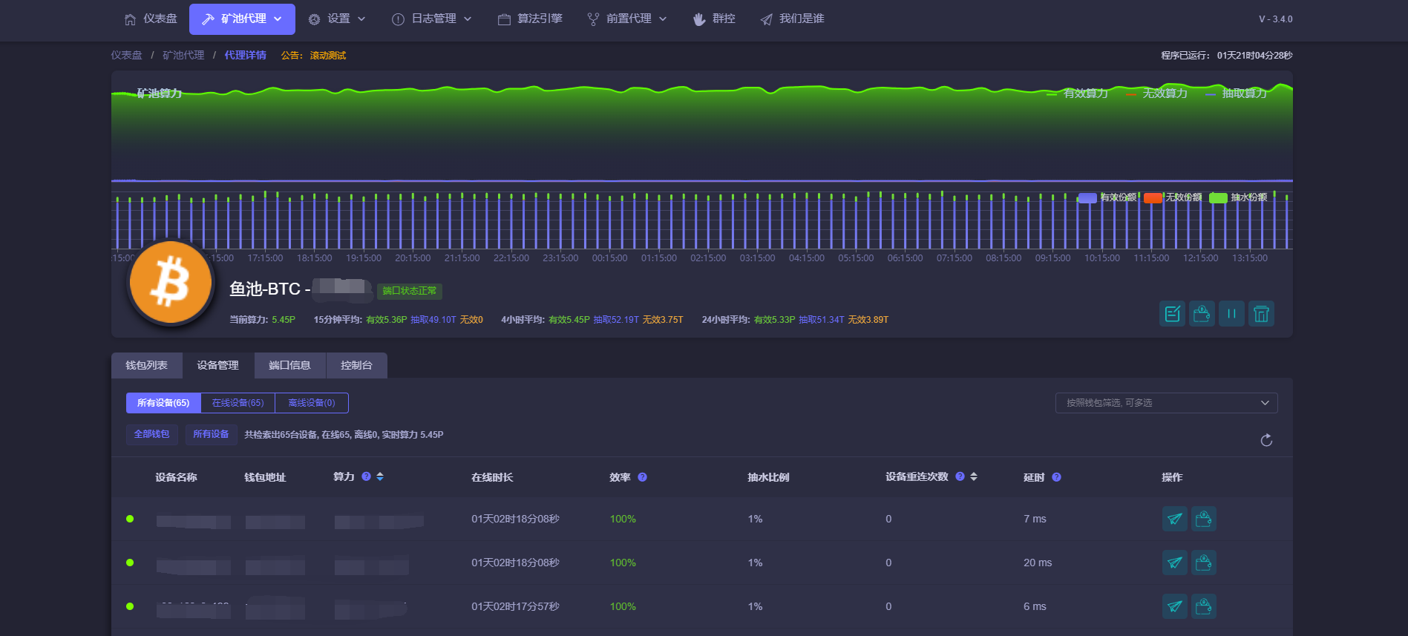Viewport: 1408px width, 636px height.
Task: Click the delete proxy trash icon
Action: [1261, 314]
